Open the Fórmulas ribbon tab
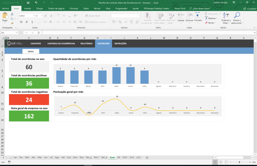This screenshot has width=257, height=166. [74, 8]
